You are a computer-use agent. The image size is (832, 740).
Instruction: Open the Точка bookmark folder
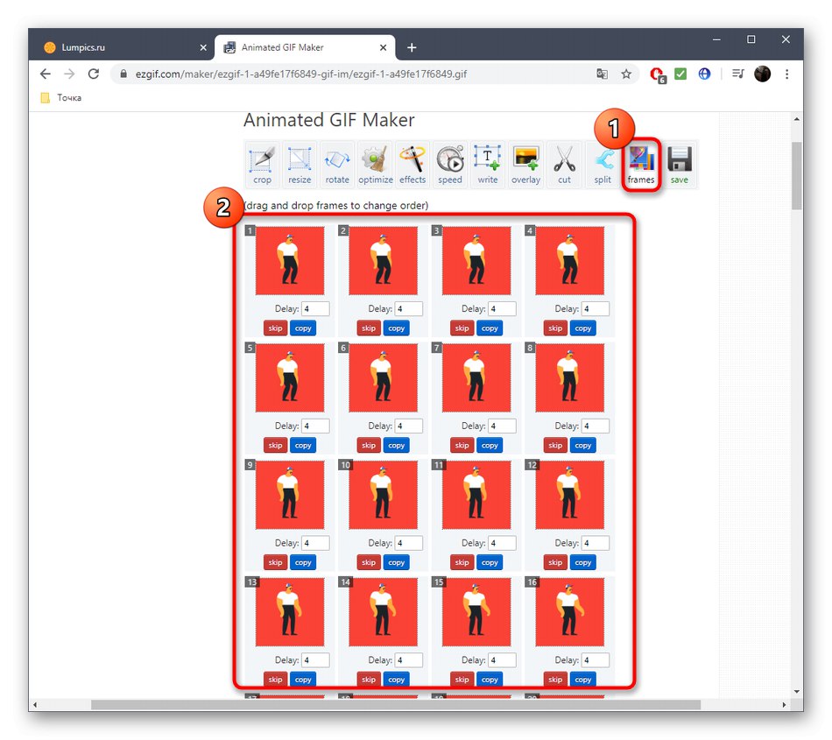[x=61, y=97]
